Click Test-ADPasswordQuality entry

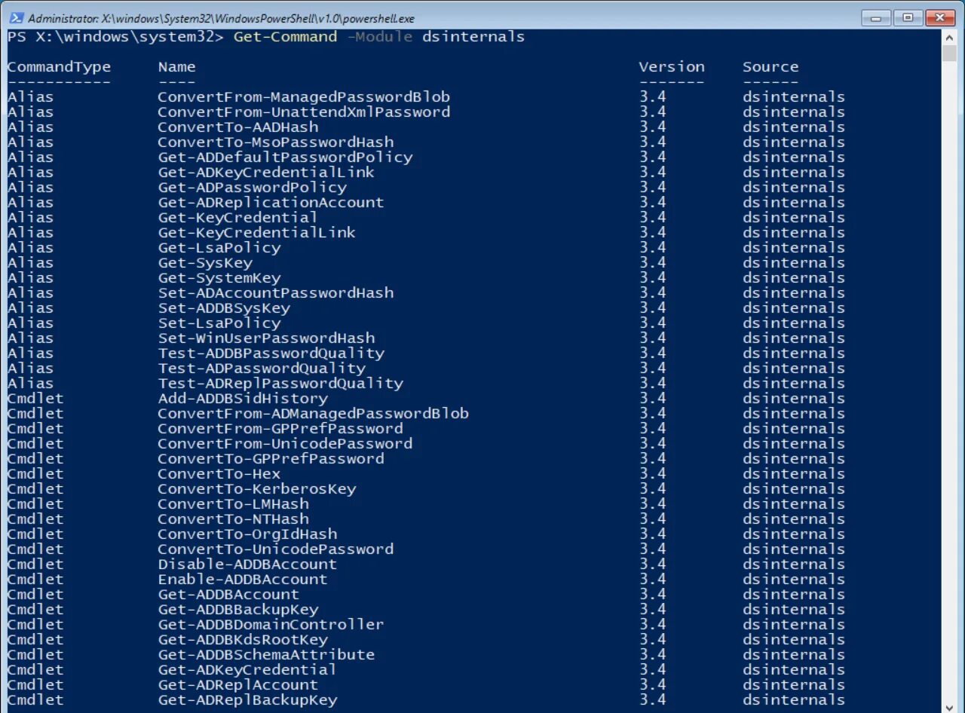[x=262, y=369]
